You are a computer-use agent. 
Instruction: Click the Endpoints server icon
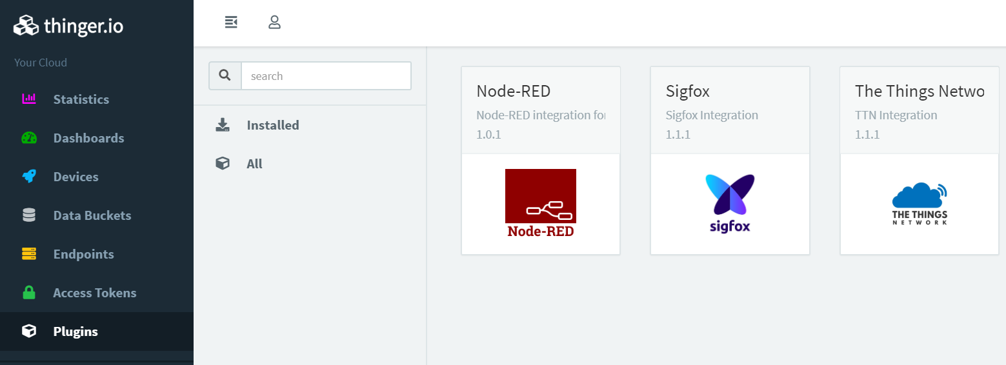pyautogui.click(x=29, y=254)
